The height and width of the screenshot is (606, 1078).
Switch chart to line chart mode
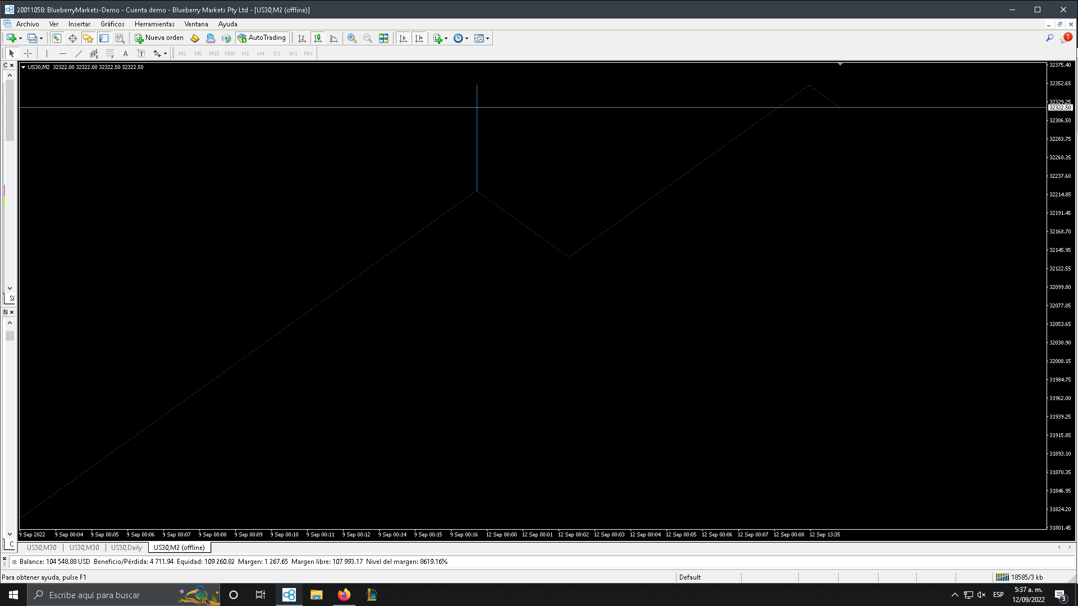pyautogui.click(x=334, y=38)
